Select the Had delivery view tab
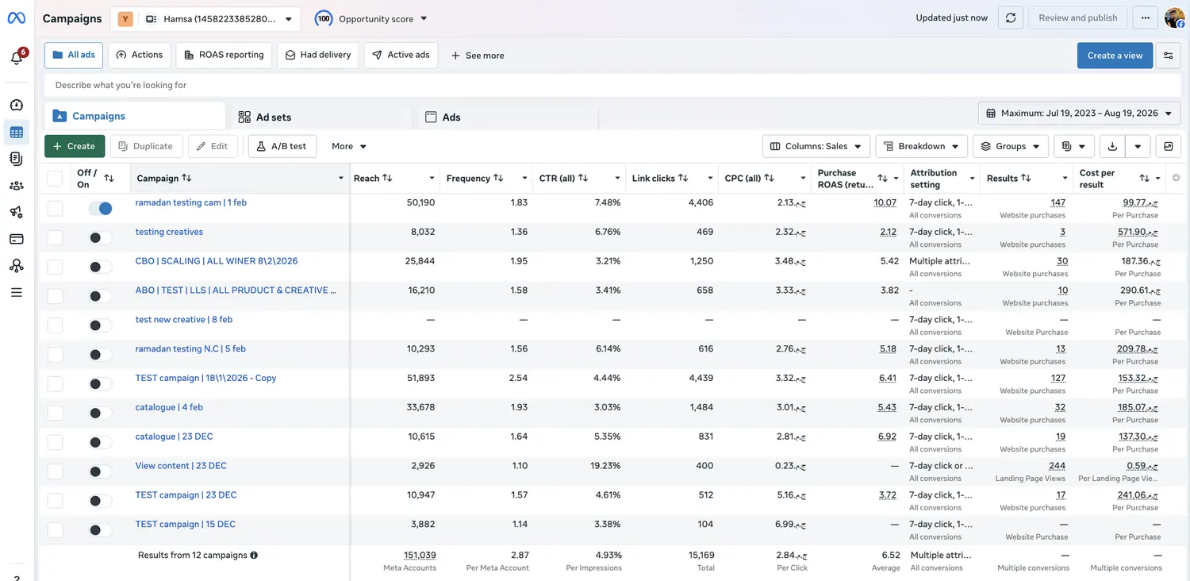1190x581 pixels. coord(318,55)
